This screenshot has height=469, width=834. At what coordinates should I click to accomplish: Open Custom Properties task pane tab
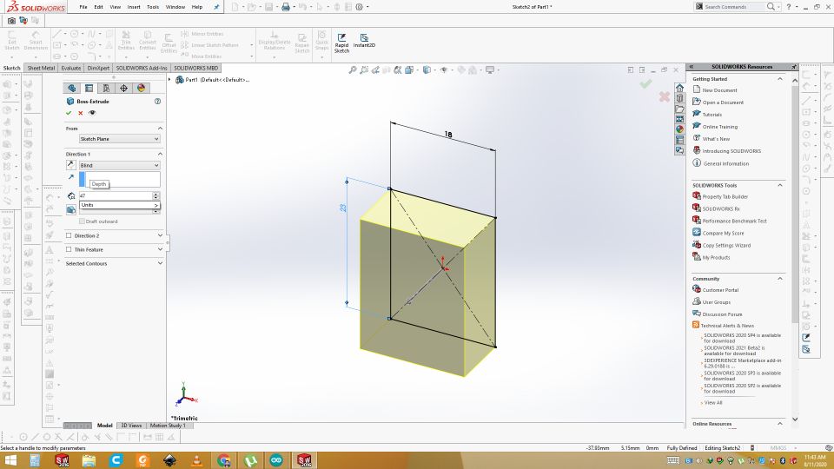pos(679,140)
